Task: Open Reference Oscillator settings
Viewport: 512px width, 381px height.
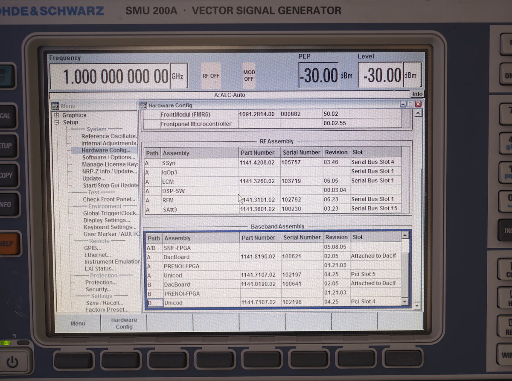Action: click(x=109, y=136)
